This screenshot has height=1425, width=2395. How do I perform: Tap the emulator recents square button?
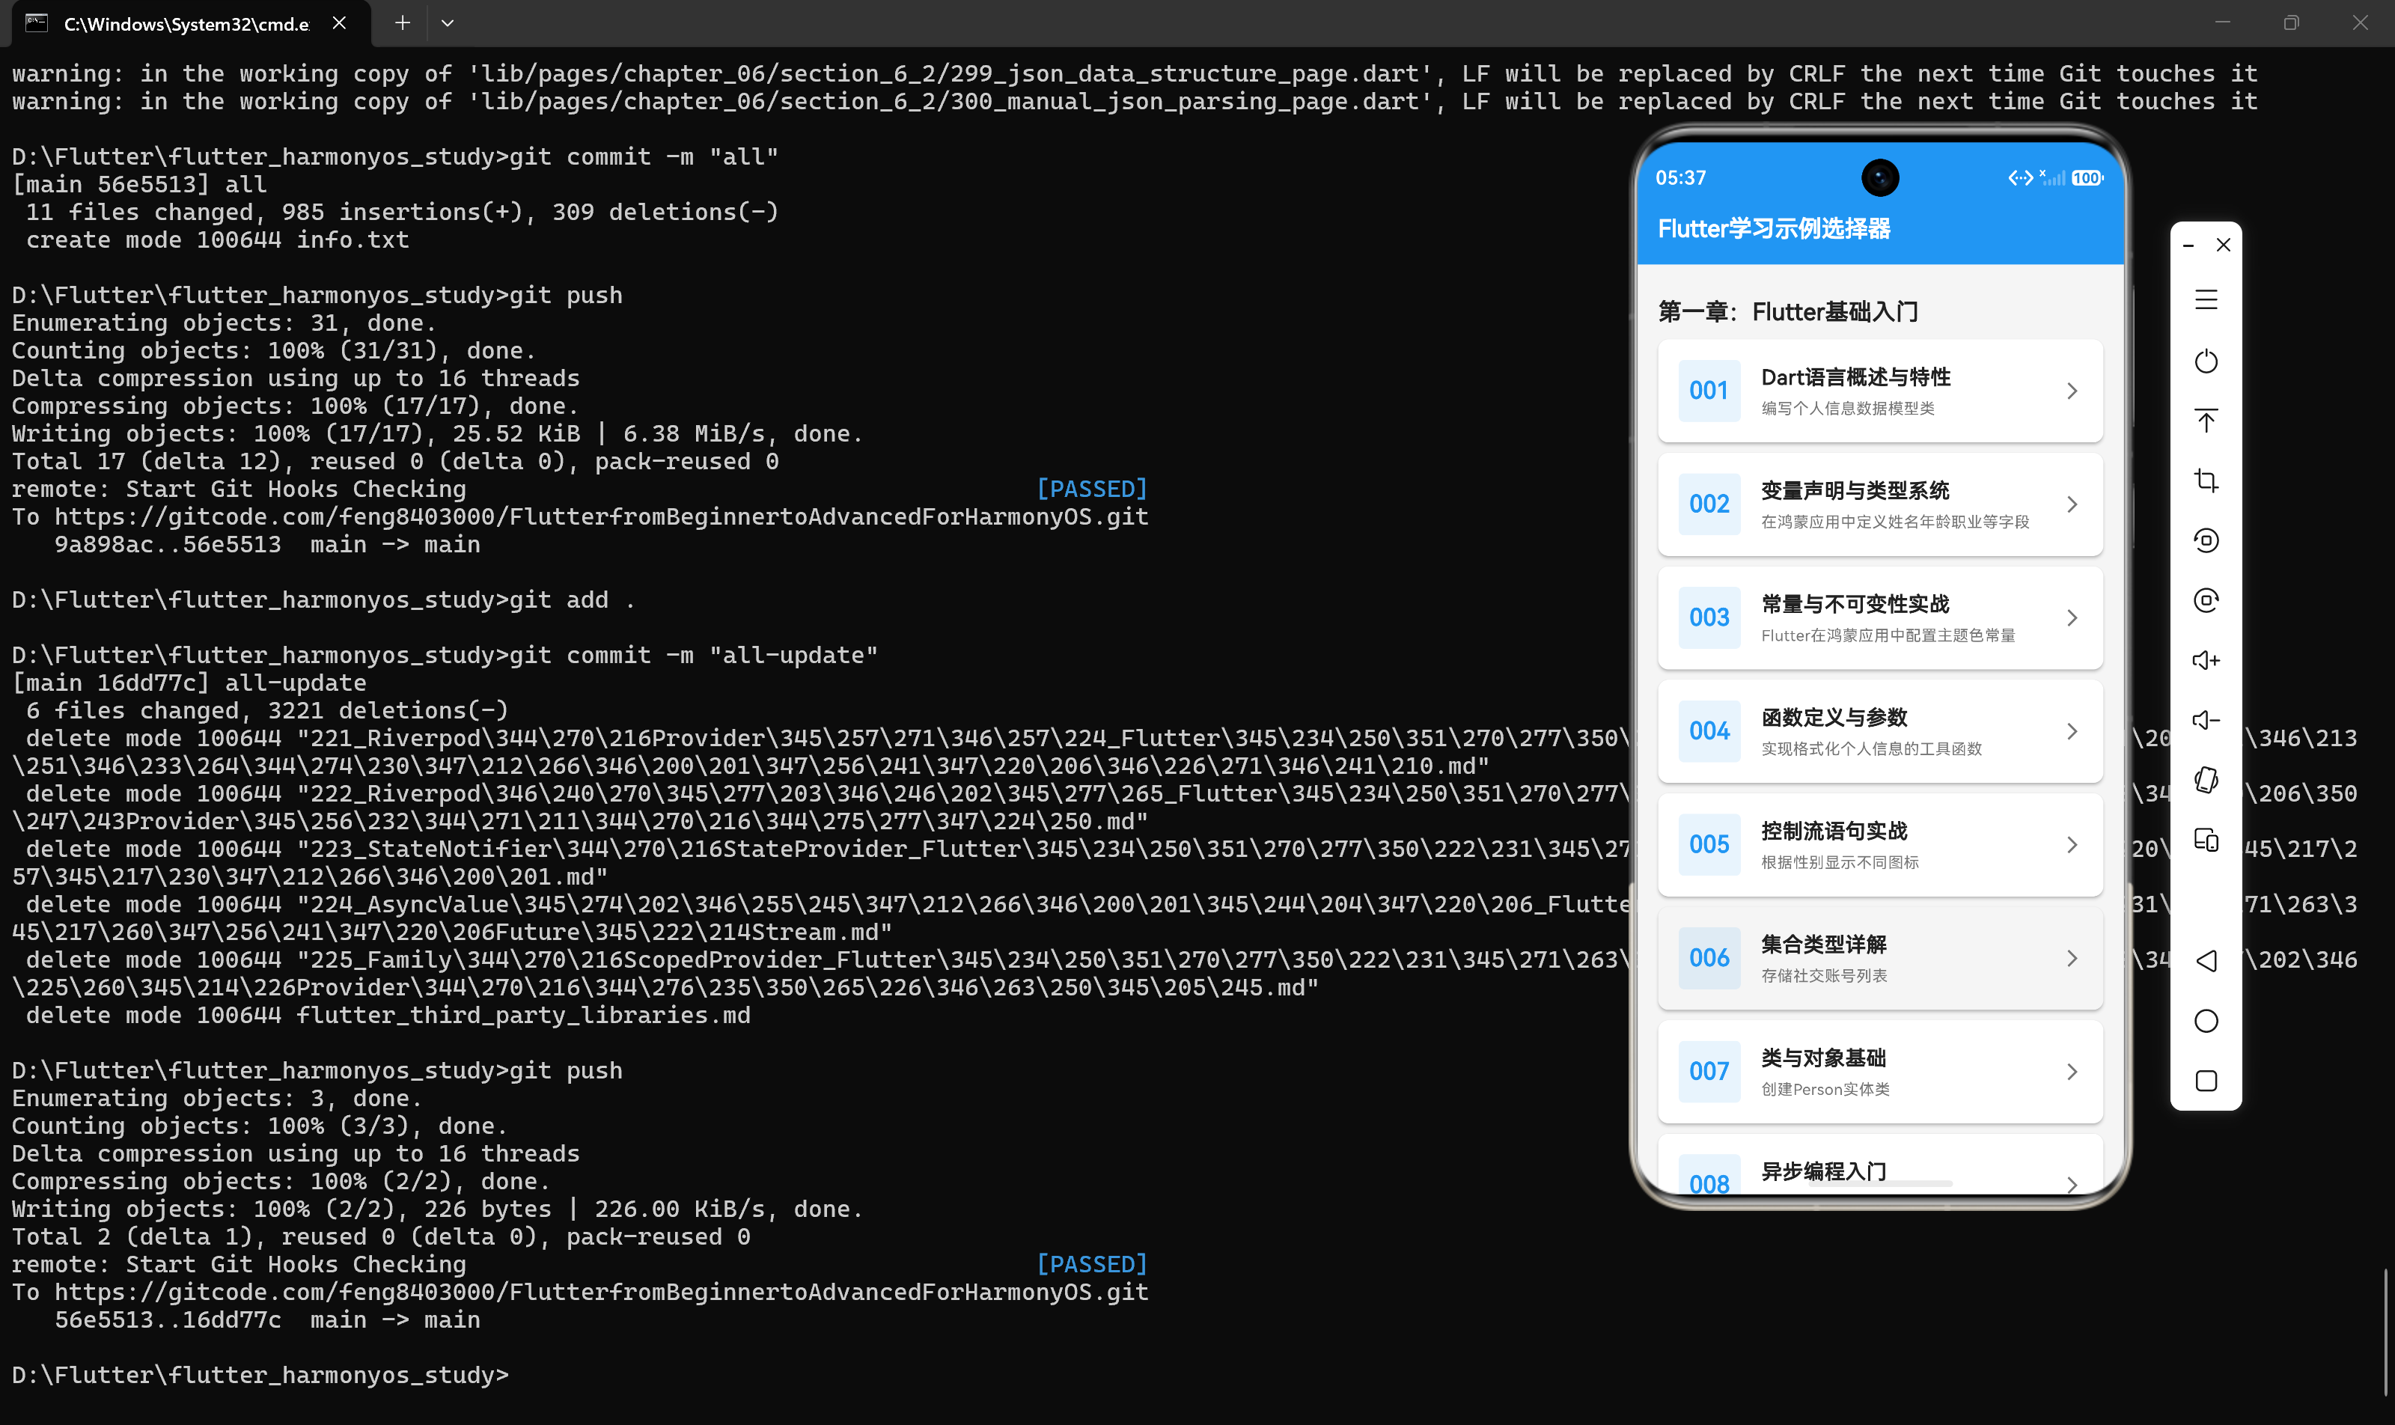click(x=2206, y=1081)
